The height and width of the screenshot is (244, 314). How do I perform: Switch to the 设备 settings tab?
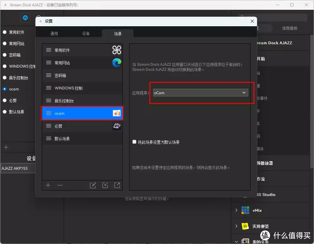tap(86, 34)
